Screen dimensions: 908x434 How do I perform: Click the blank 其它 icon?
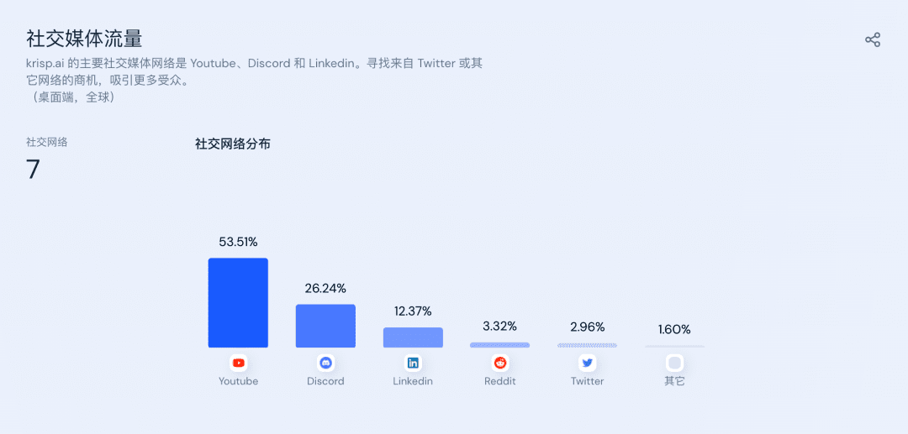tap(674, 363)
